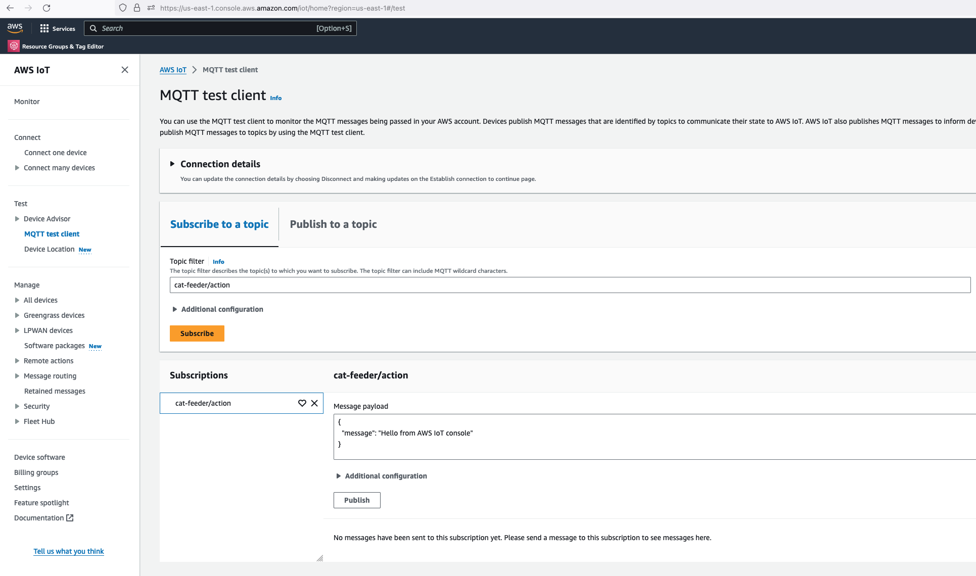Open Info link next to page title
This screenshot has height=576, width=976.
[276, 98]
